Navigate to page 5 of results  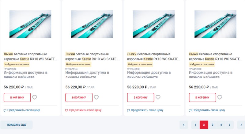(229, 125)
